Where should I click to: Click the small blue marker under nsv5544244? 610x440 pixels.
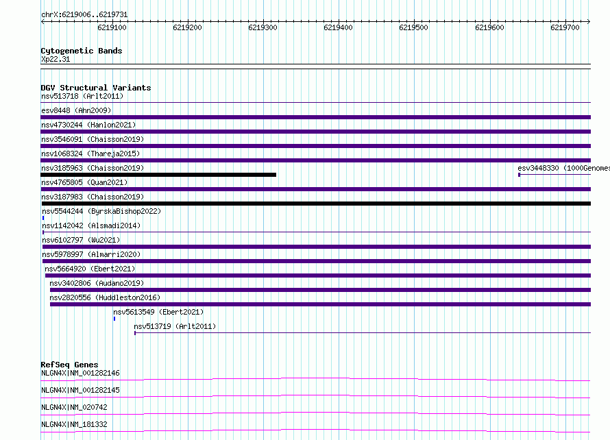43,218
